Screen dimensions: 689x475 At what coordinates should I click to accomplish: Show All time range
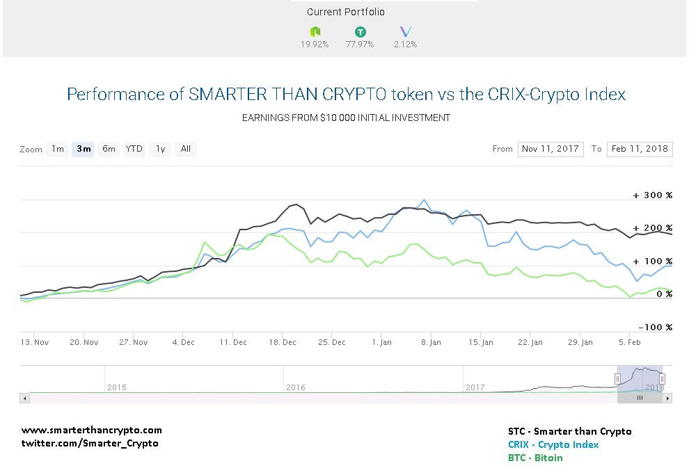pyautogui.click(x=186, y=150)
